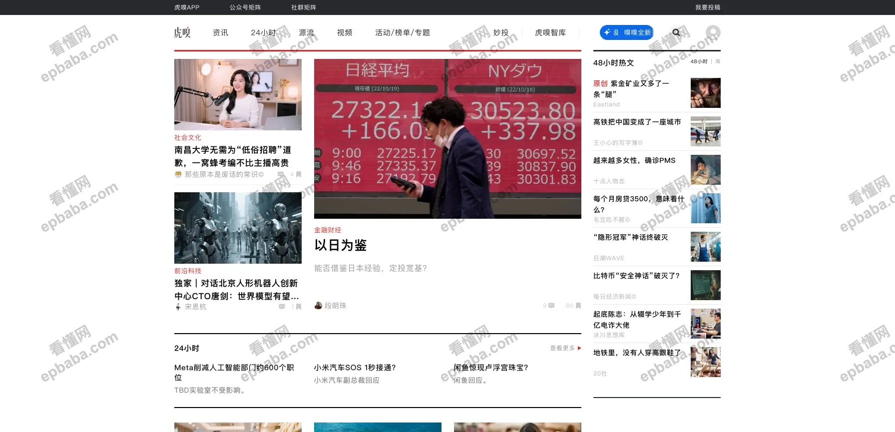This screenshot has height=432, width=895.
Task: Click the 虎嗅 logo in the navigation bar
Action: (x=182, y=32)
